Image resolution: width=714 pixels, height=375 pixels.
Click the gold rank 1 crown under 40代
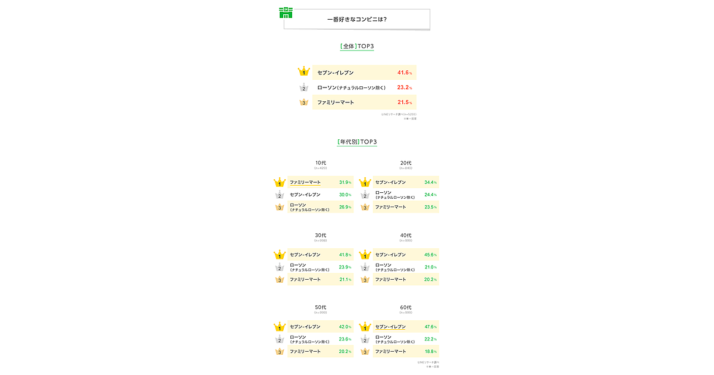pos(365,255)
